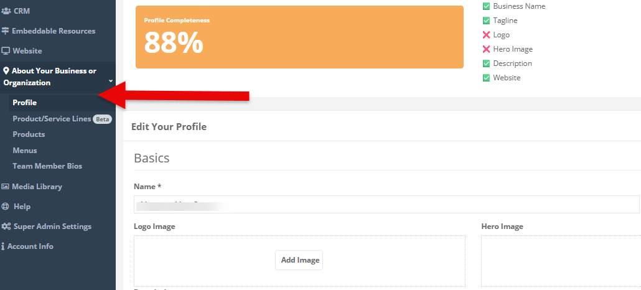This screenshot has width=641, height=290.
Task: Open the Menus sidebar entry
Action: (25, 151)
